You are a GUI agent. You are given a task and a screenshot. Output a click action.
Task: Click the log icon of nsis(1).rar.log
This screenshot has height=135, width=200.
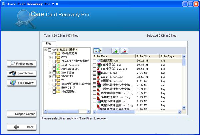(x=98, y=77)
